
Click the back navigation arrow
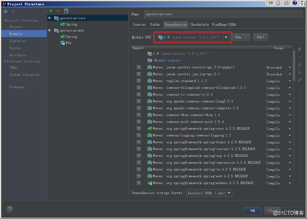[x=6, y=11]
